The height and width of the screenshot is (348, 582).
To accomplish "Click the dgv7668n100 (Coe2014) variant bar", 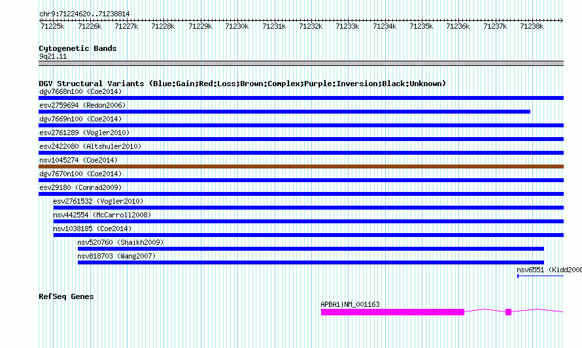I will 301,98.
